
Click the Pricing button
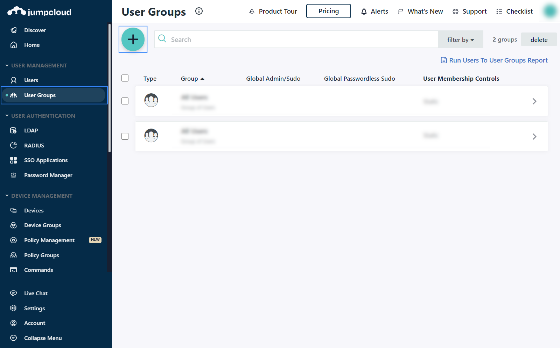coord(328,11)
